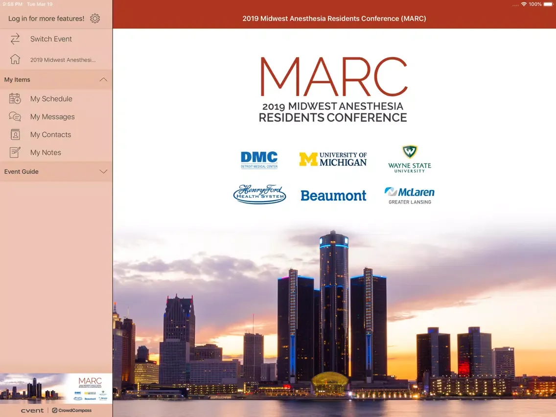The image size is (556, 417).
Task: Tap the Tue Mar 19 date
Action: point(40,4)
